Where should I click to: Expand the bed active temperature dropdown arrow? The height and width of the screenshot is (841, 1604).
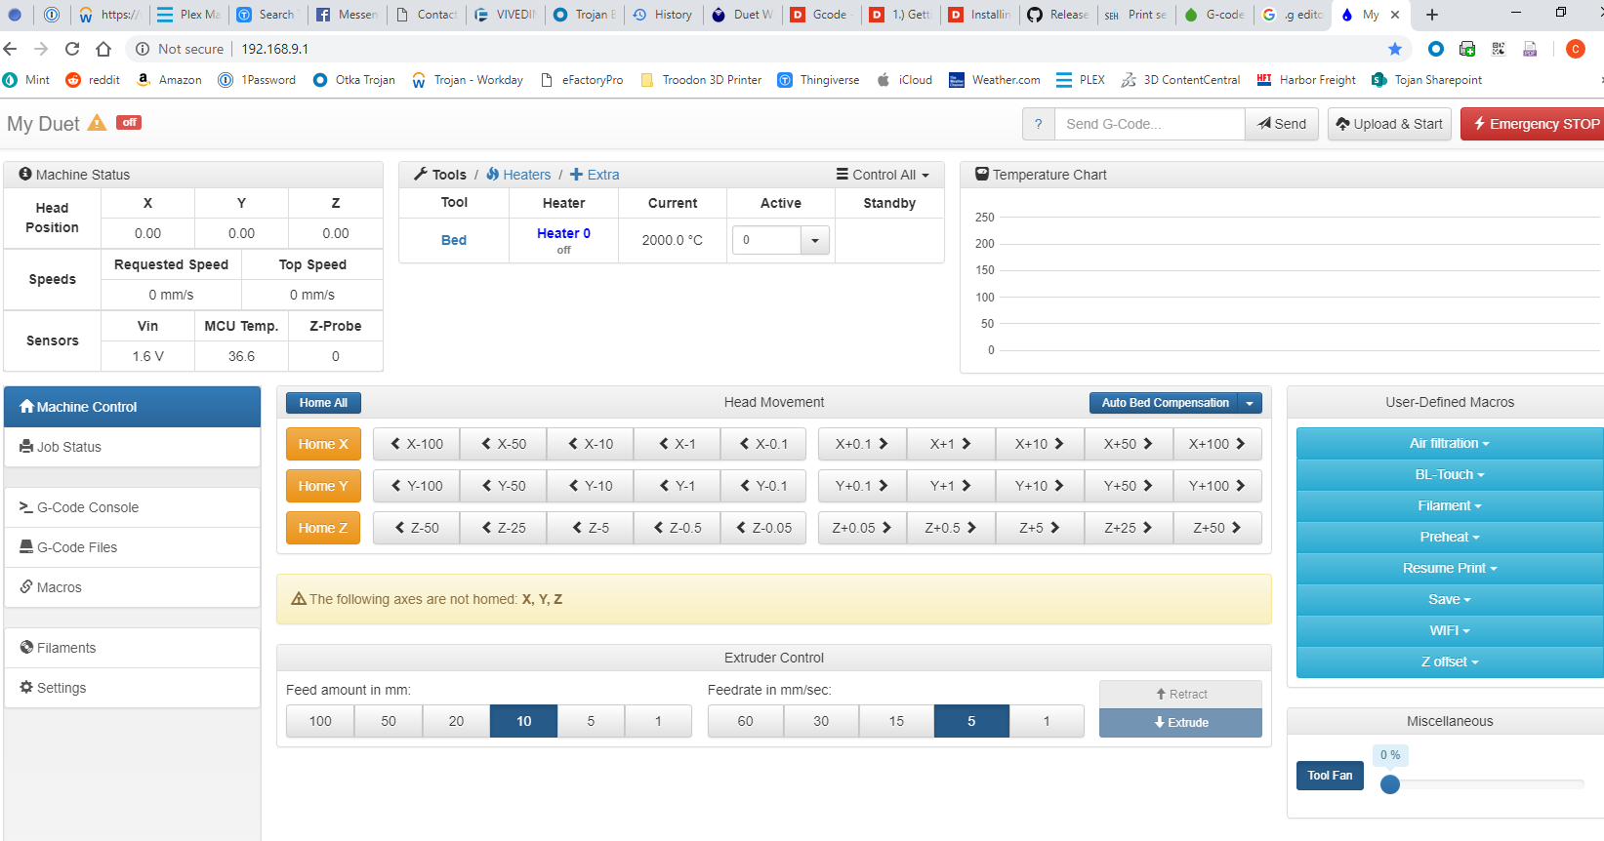[x=815, y=240]
